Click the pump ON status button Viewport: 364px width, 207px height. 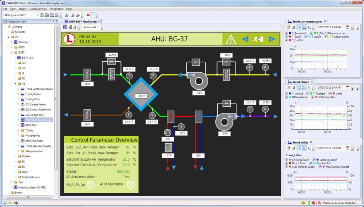pyautogui.click(x=168, y=139)
